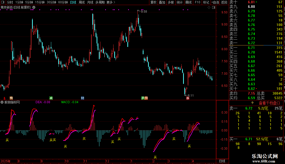Screen dimensions: 285x164
Task: Click the 统计 statistics button
Action: pos(180,2)
